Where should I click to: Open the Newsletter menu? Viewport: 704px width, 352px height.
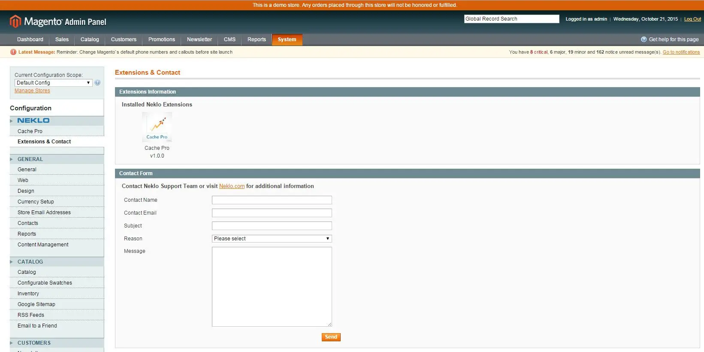pyautogui.click(x=199, y=39)
